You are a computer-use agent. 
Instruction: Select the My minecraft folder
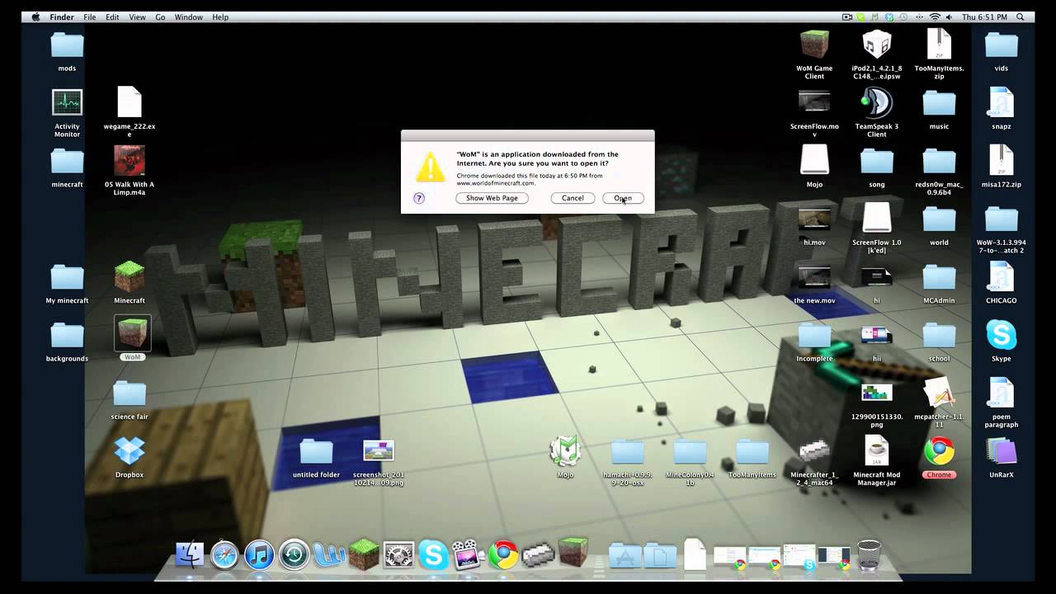[67, 278]
